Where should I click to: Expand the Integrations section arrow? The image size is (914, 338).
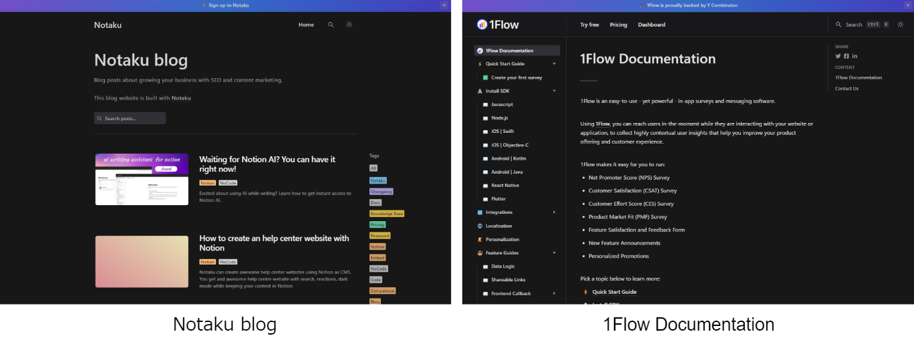(x=554, y=212)
